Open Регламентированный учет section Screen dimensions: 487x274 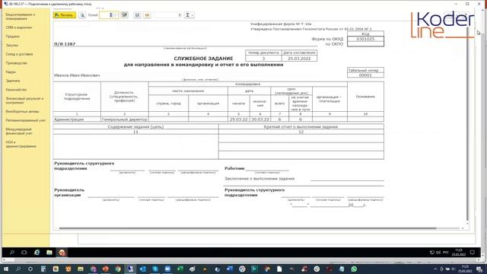pos(25,120)
